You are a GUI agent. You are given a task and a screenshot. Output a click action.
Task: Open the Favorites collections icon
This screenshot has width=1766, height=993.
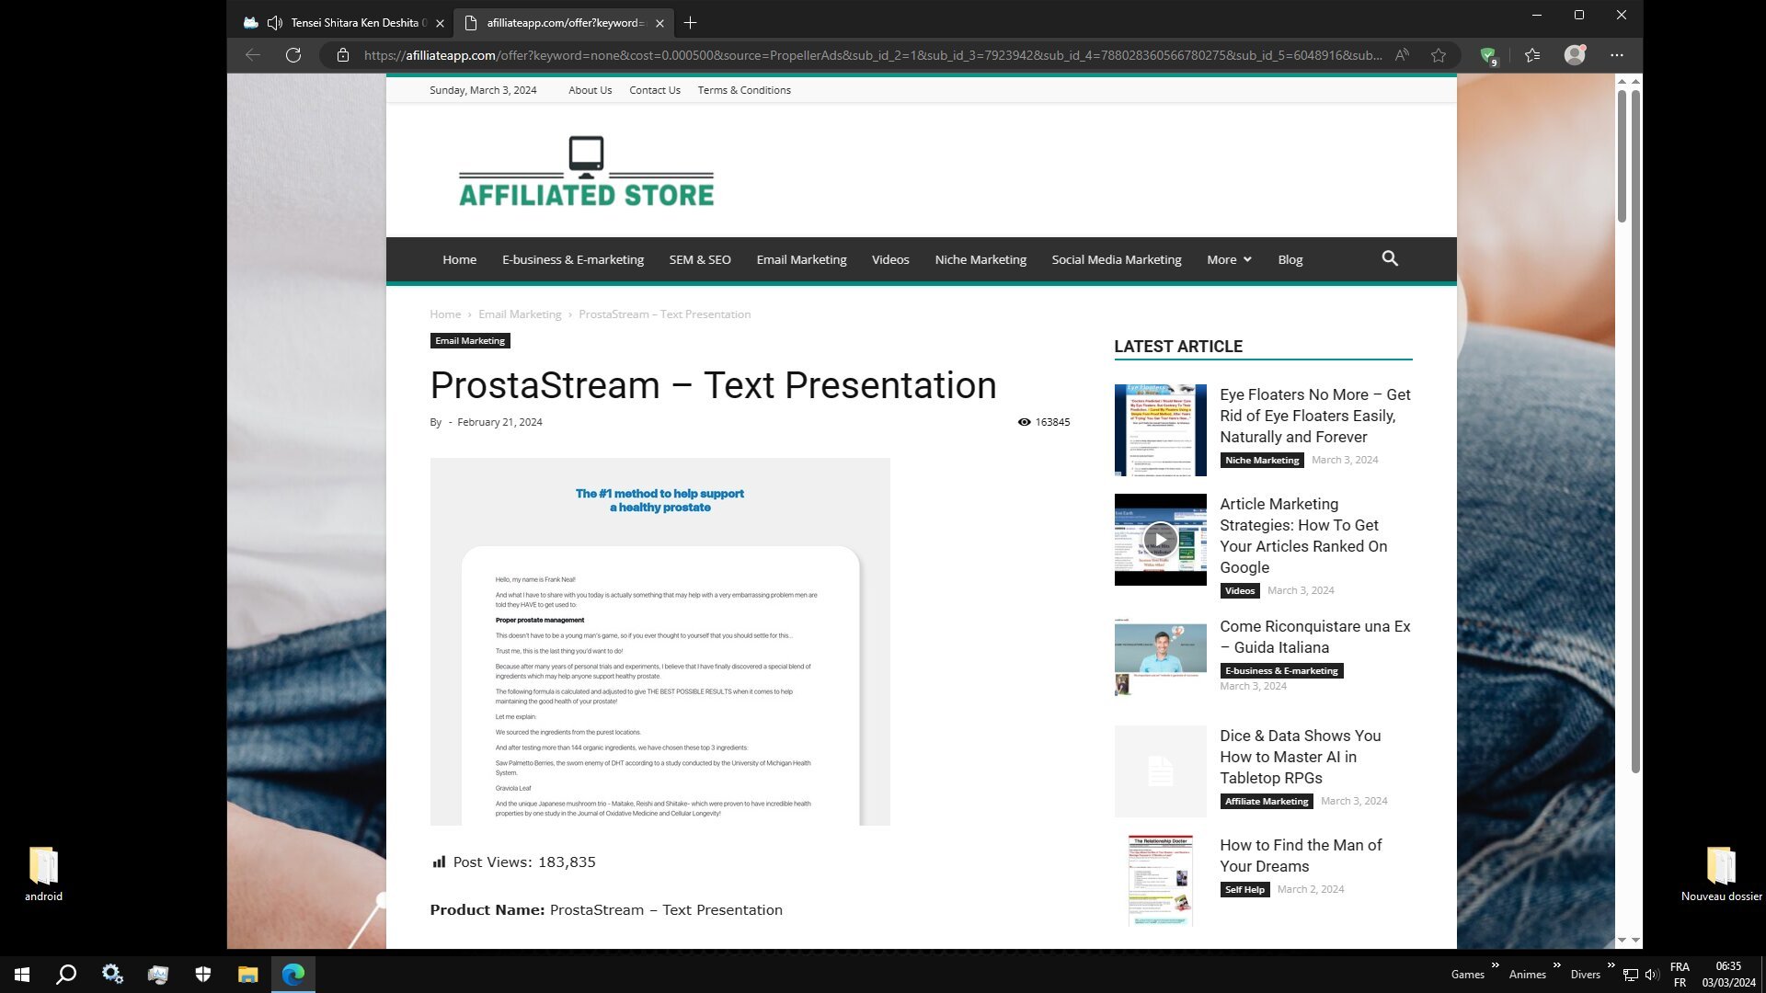[1532, 55]
